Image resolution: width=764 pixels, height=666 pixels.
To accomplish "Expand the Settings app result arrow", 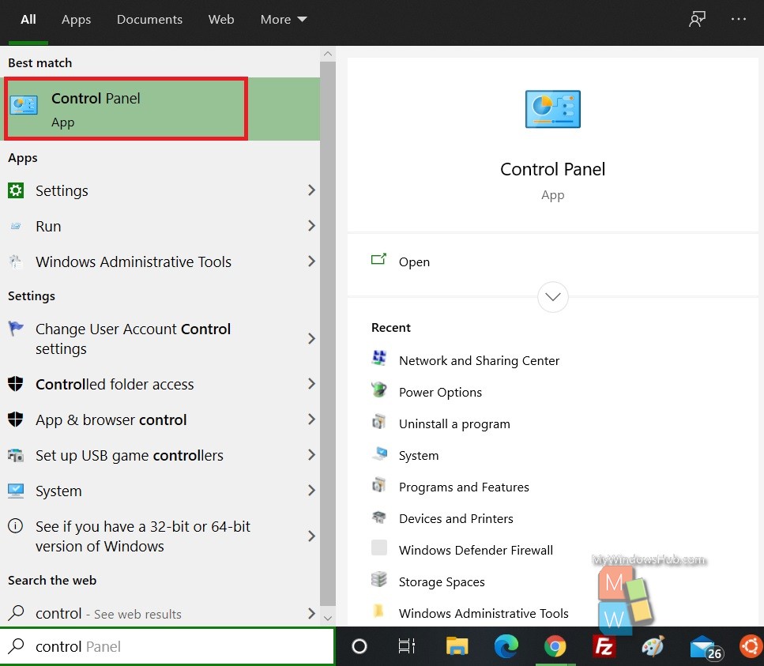I will point(311,190).
